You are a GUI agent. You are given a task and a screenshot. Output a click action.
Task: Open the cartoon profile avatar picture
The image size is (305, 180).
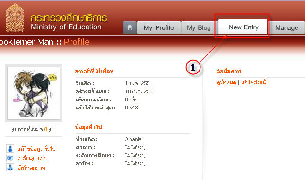point(34,93)
